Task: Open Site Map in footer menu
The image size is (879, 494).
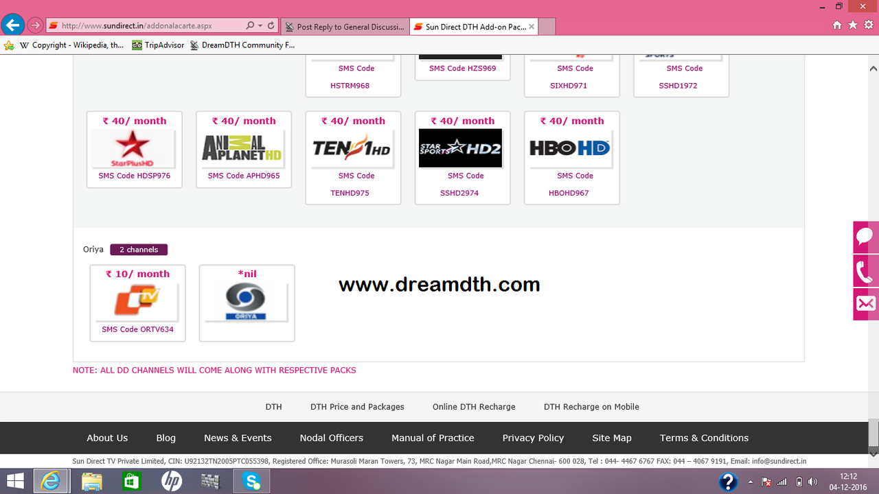Action: click(x=612, y=438)
